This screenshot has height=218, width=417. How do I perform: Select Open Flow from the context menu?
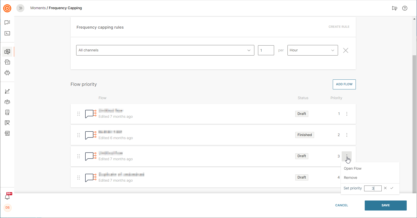[353, 169]
